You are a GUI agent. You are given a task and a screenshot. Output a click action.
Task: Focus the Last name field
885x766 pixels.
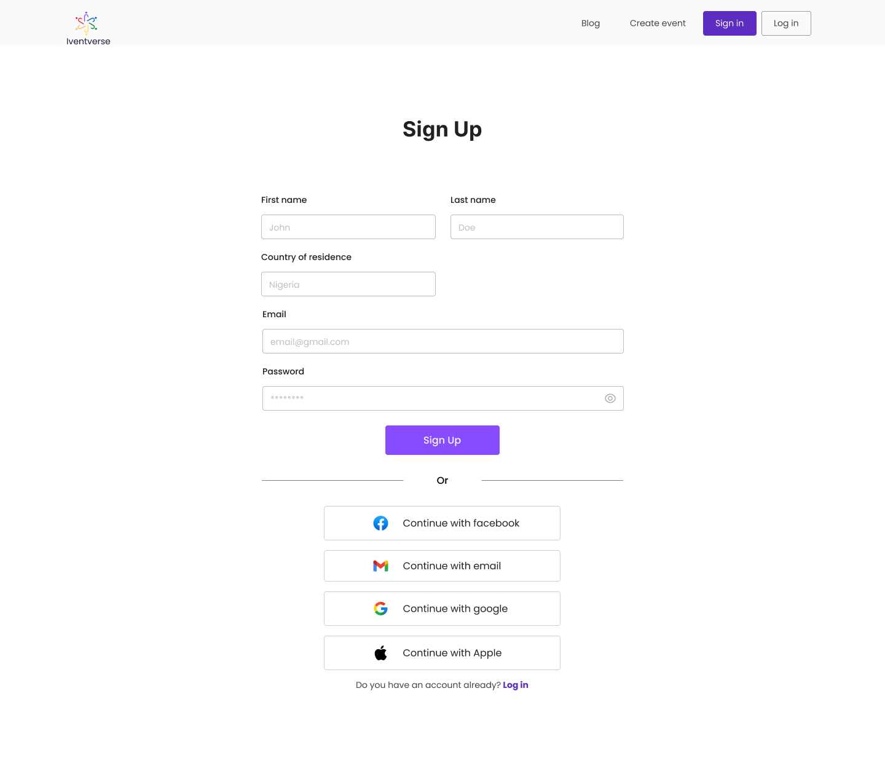[537, 227]
